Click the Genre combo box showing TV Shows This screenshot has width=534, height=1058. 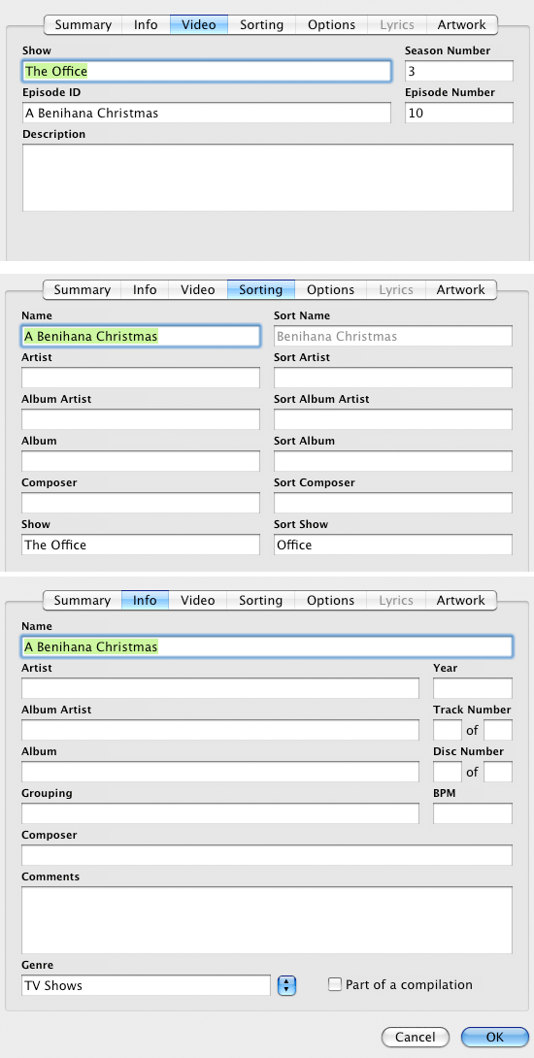(146, 985)
